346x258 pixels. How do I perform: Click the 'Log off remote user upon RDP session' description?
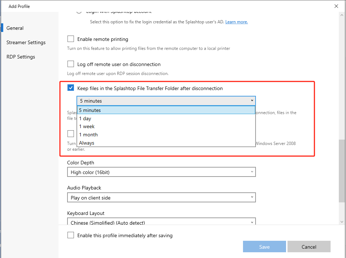point(118,74)
